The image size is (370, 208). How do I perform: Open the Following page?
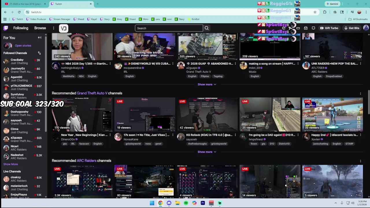click(x=21, y=28)
